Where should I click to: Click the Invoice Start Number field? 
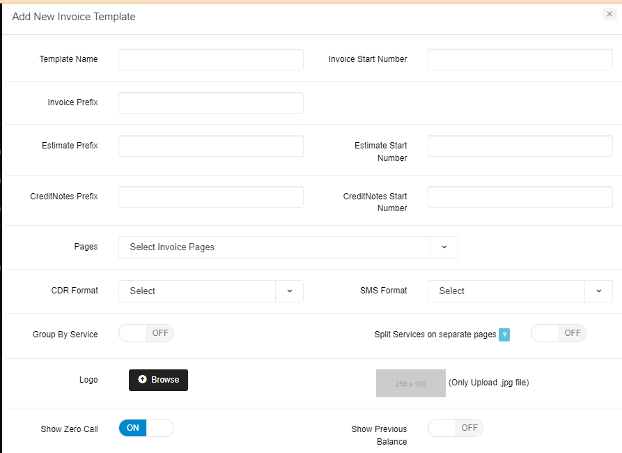520,60
